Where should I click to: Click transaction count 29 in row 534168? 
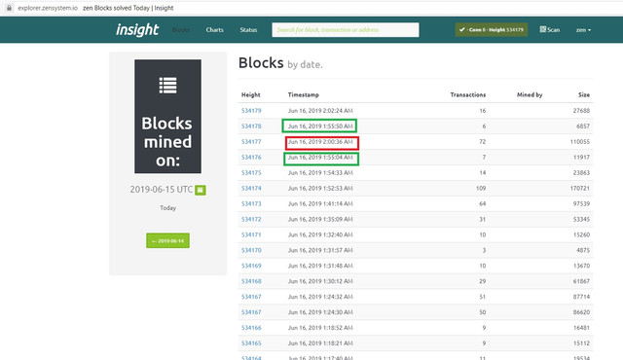[483, 281]
